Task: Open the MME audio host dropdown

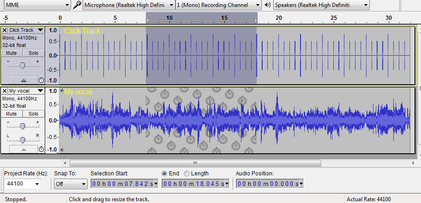Action: point(37,5)
